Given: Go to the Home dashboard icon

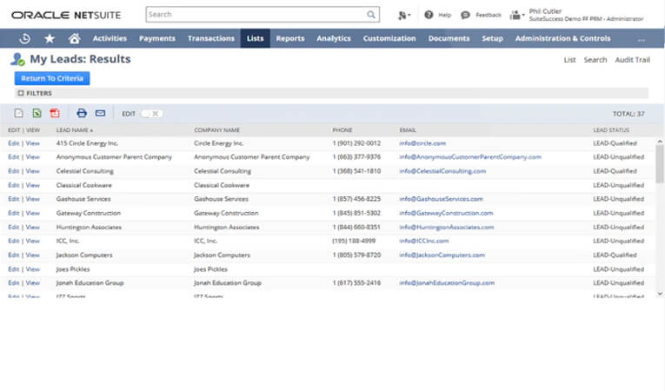Looking at the screenshot, I should (x=74, y=38).
